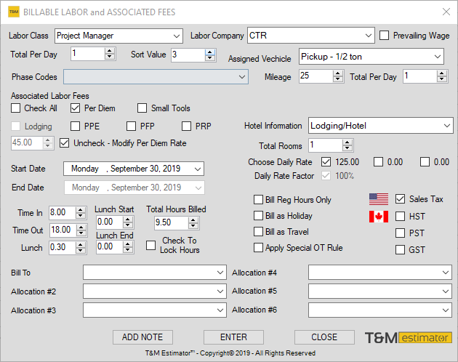Increase the Total Rooms count
This screenshot has width=458, height=362.
(x=347, y=142)
